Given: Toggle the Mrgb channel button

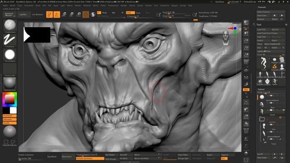Looking at the screenshot, I should pyautogui.click(x=105, y=13).
